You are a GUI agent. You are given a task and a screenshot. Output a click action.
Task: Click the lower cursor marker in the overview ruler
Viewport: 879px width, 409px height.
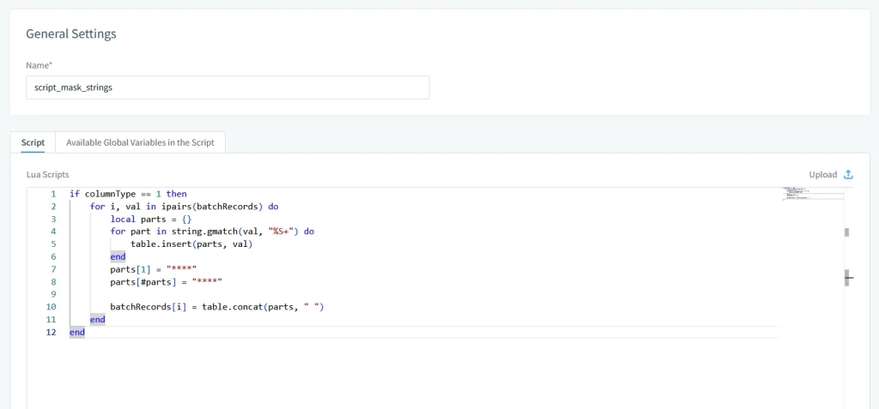(848, 277)
